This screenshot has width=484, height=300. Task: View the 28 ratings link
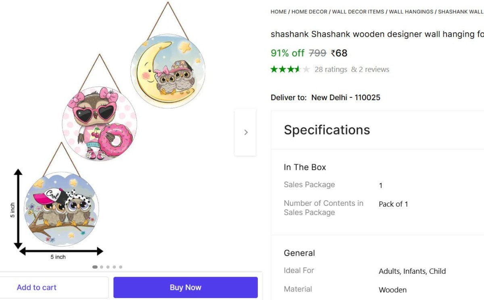pyautogui.click(x=331, y=69)
